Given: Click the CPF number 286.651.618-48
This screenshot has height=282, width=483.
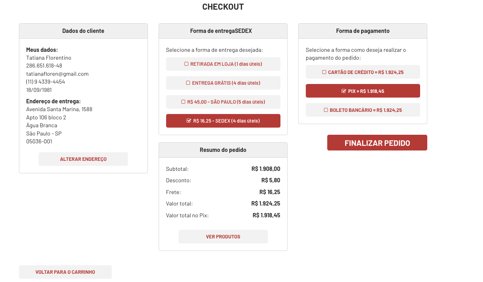Looking at the screenshot, I should pos(44,66).
